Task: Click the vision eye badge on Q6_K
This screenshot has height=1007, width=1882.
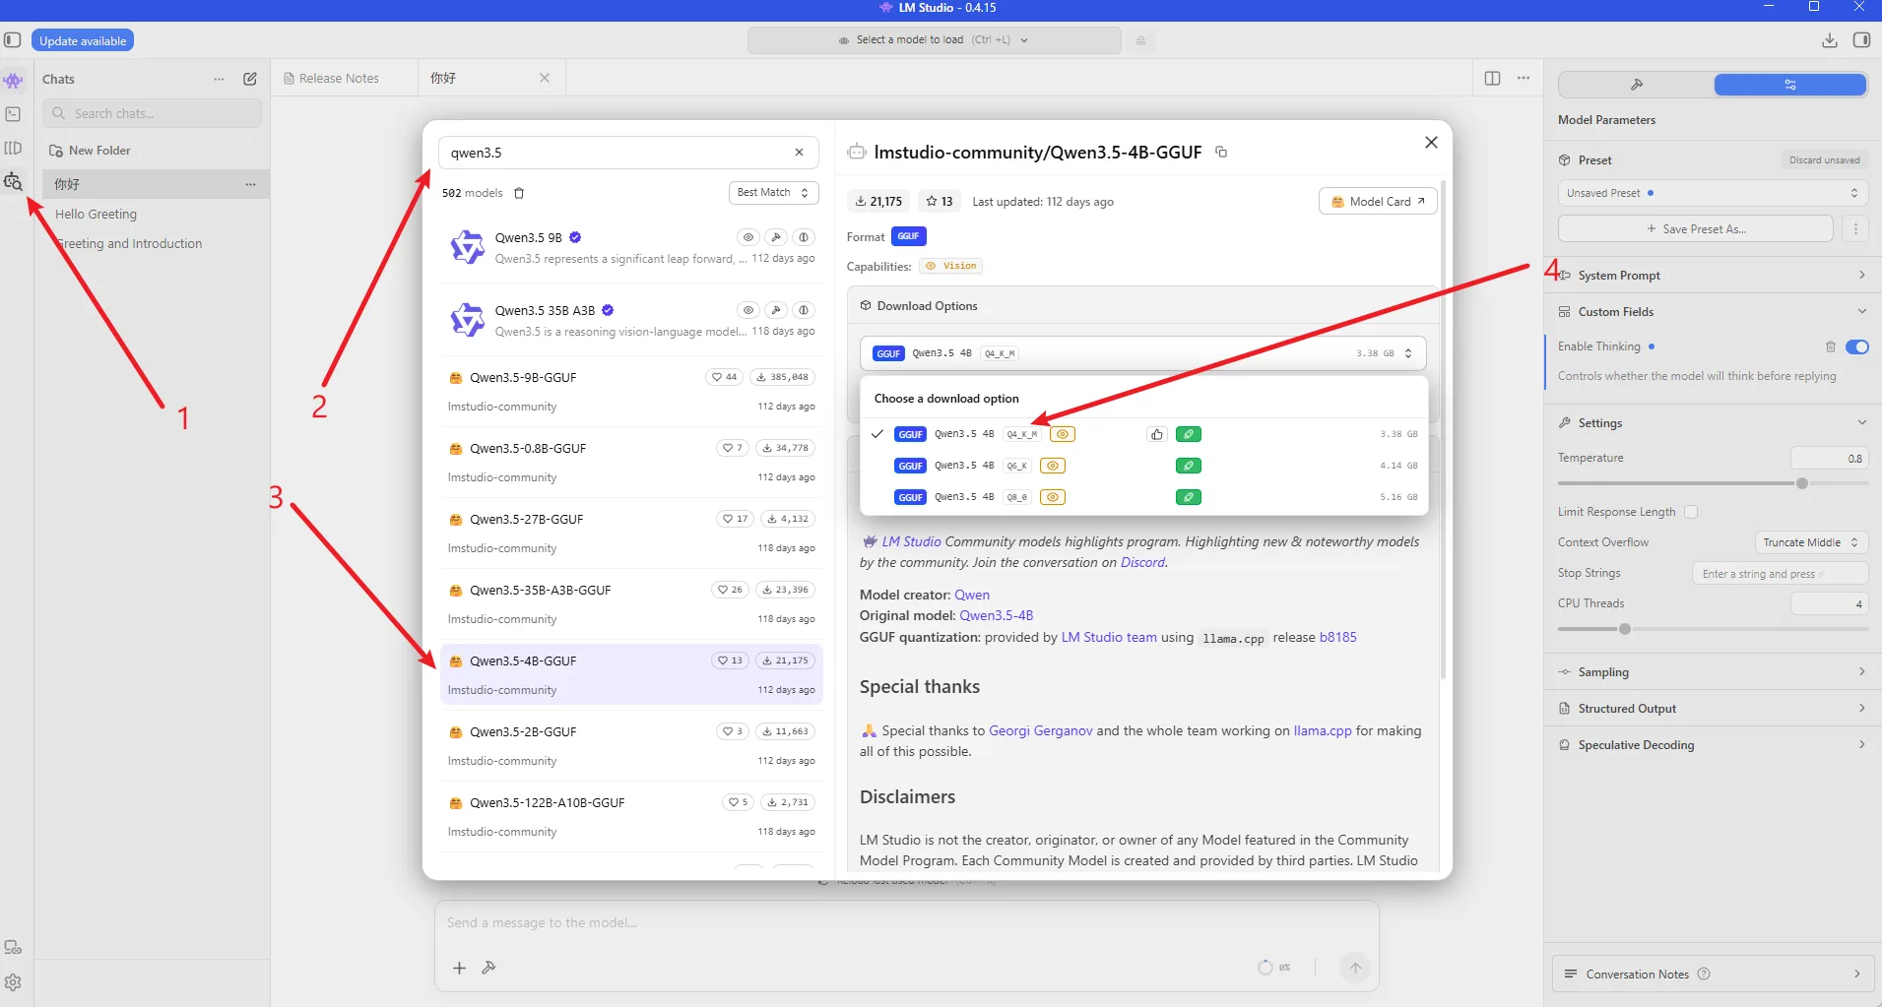Action: point(1053,466)
